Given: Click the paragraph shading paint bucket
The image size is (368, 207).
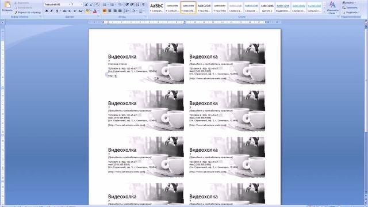Looking at the screenshot, I should [x=133, y=11].
